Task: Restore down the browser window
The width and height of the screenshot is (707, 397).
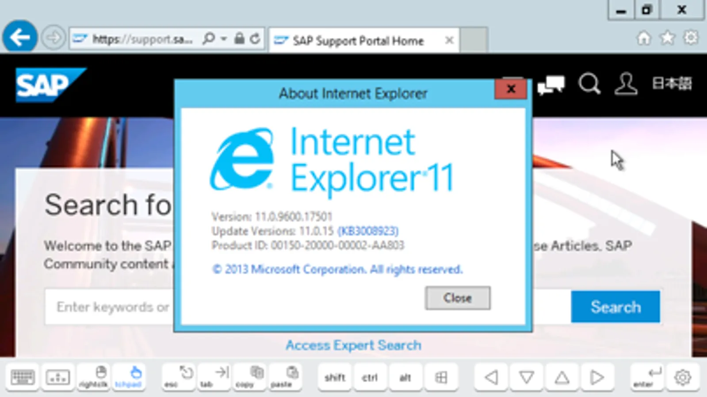Action: click(646, 10)
